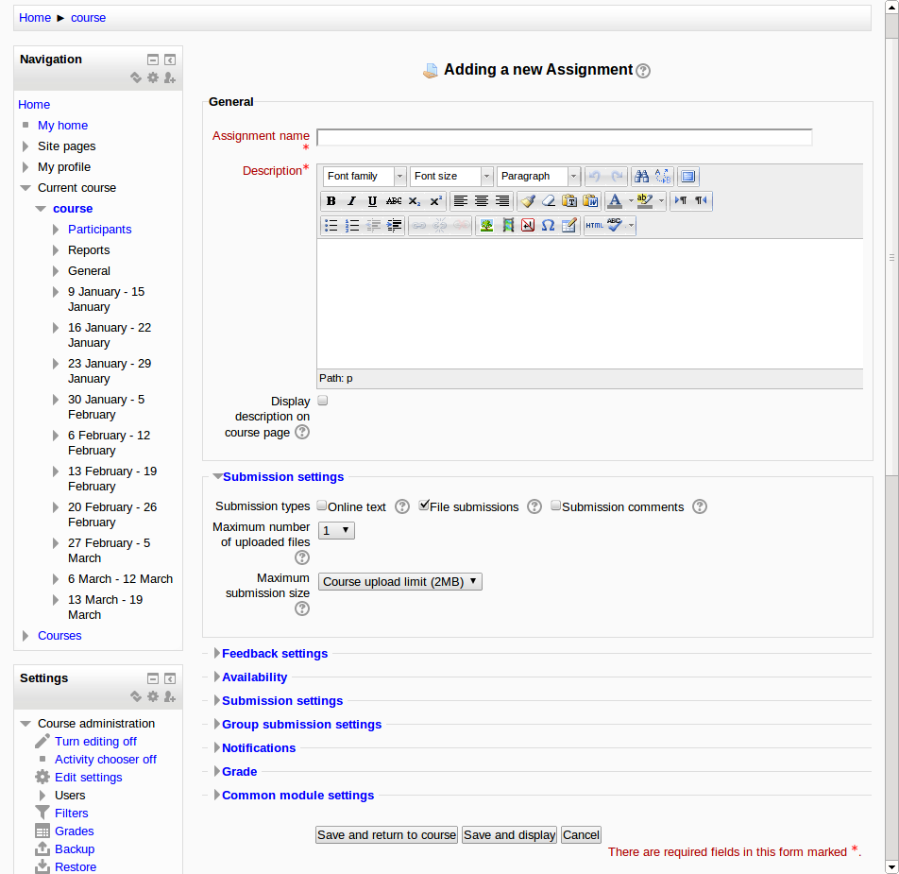Expand Notifications section
This screenshot has height=874, width=899.
(259, 747)
